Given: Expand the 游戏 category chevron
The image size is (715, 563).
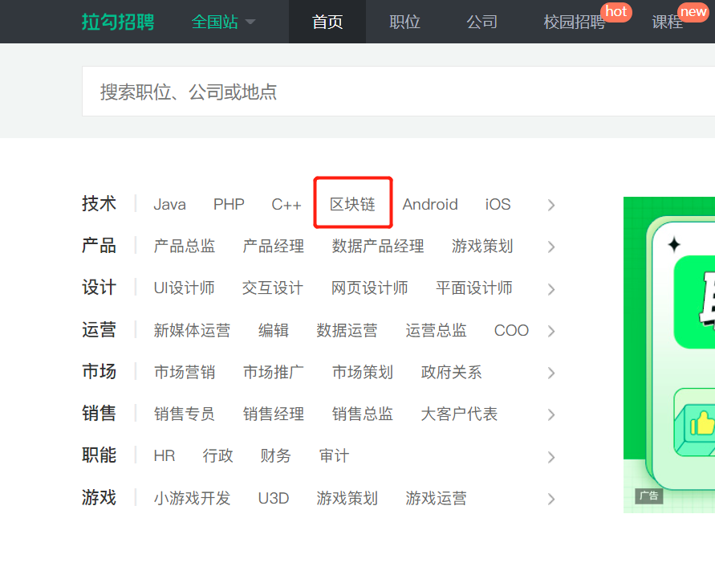Looking at the screenshot, I should (x=551, y=499).
